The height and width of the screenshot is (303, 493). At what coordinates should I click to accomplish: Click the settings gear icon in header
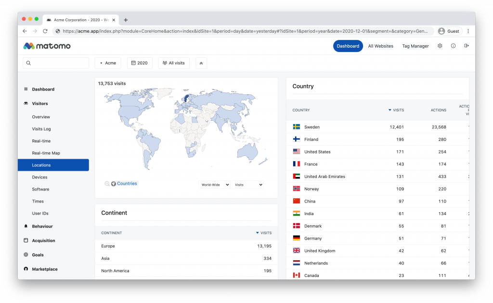click(440, 46)
